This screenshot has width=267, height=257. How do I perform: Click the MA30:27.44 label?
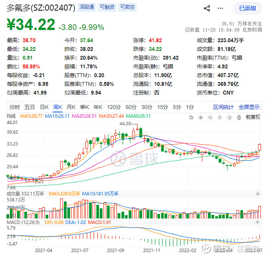[x=111, y=116]
